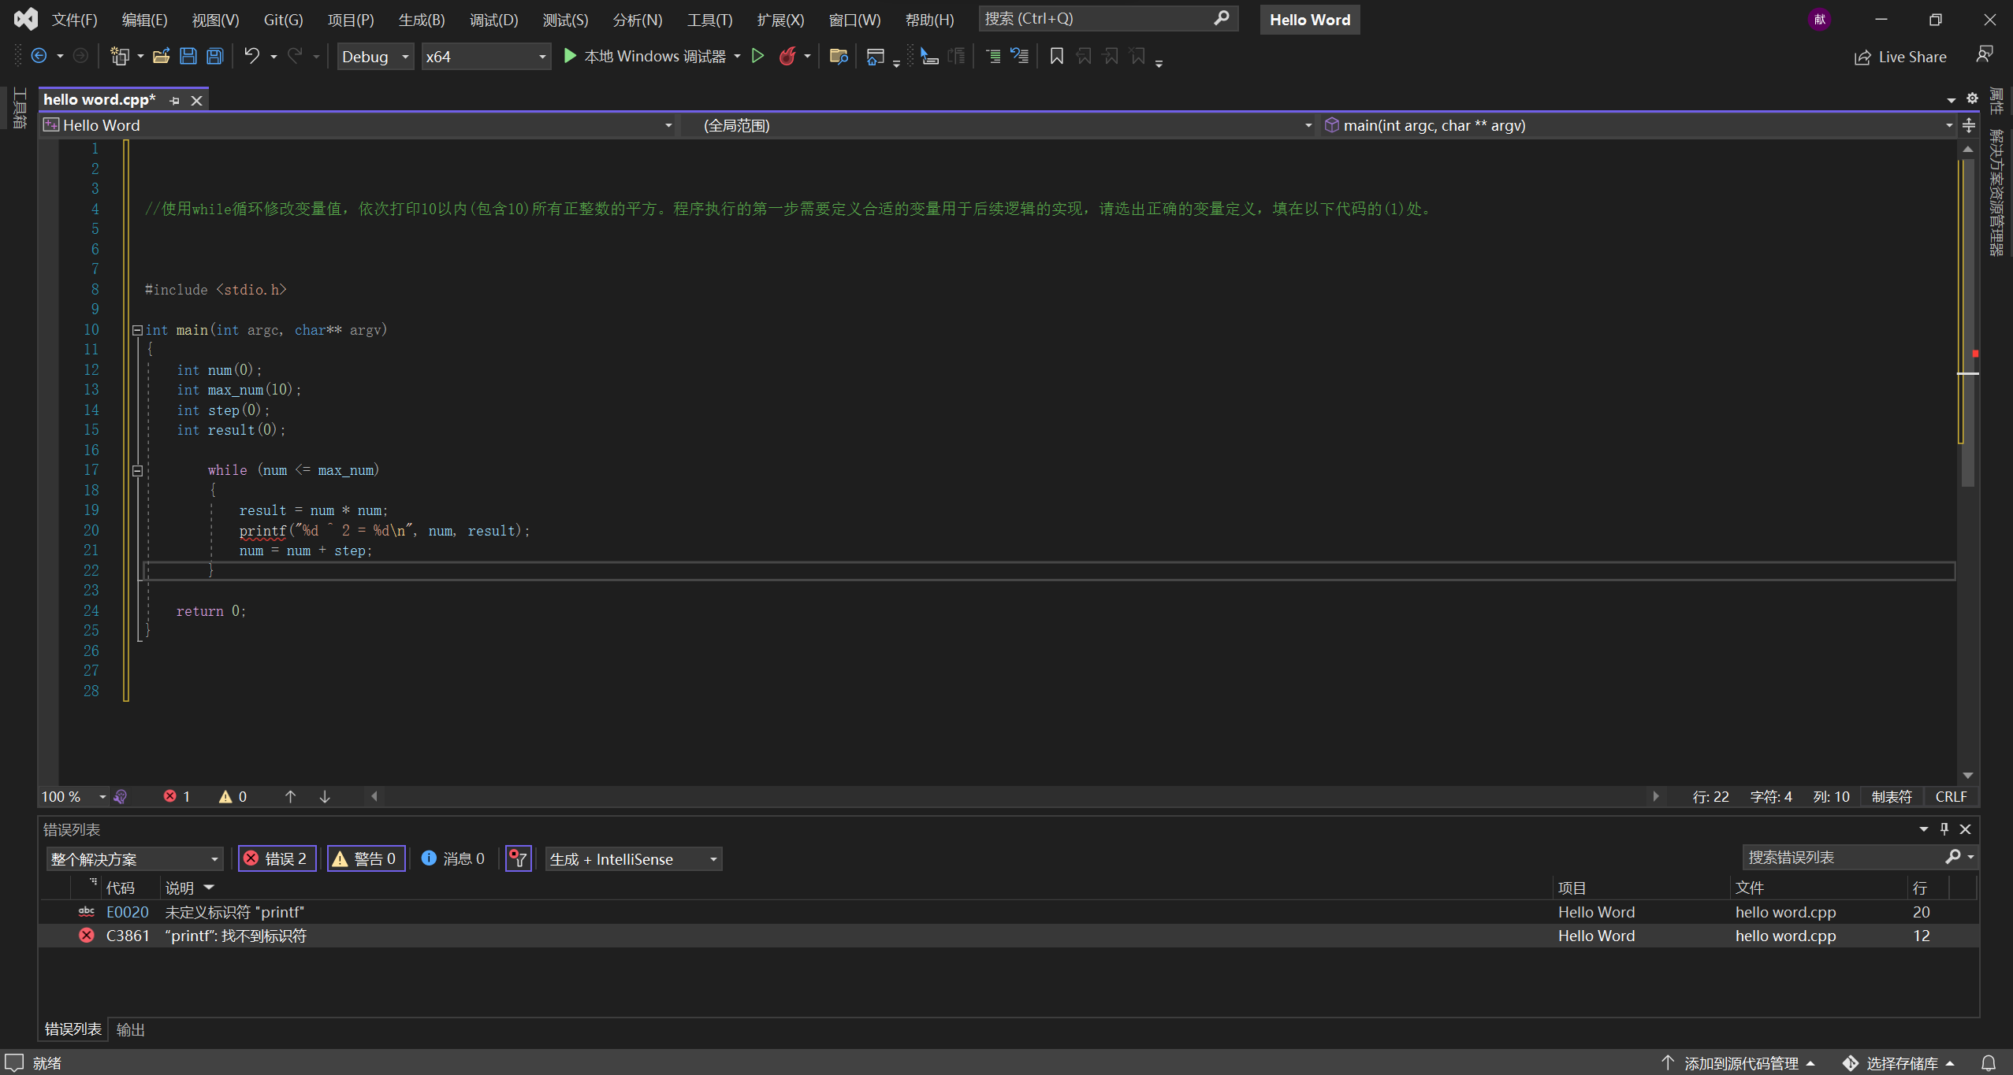Toggle the warnings filter button
Viewport: 2013px width, 1075px height.
[x=366, y=858]
